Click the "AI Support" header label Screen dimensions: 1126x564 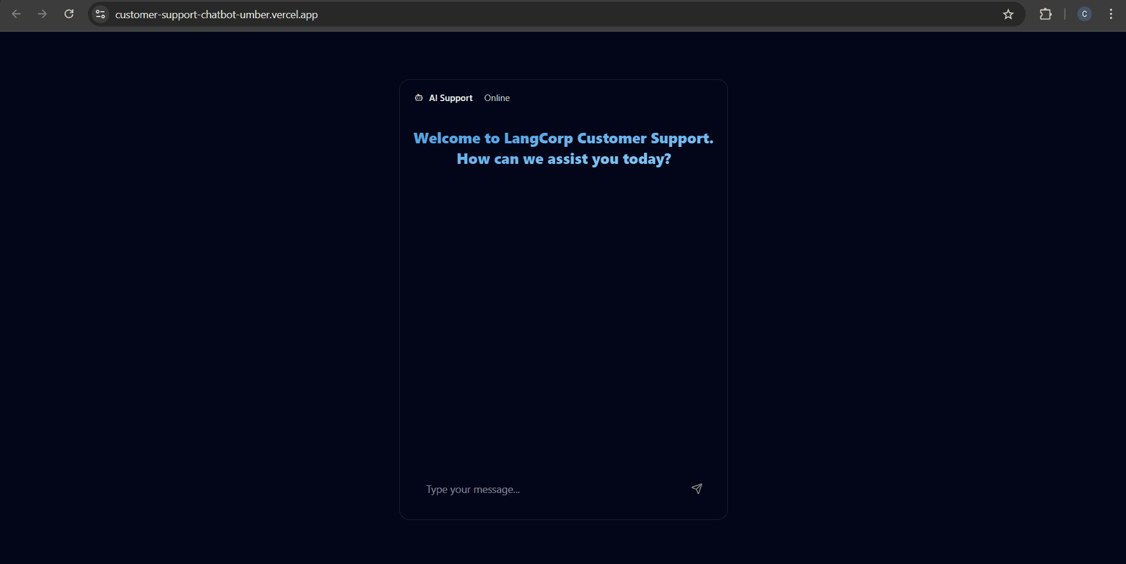tap(450, 98)
